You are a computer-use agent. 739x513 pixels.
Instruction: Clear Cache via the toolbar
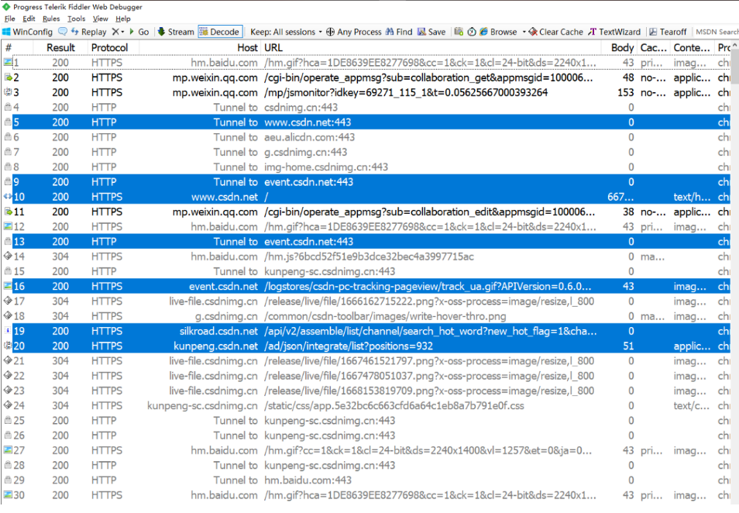(x=555, y=32)
